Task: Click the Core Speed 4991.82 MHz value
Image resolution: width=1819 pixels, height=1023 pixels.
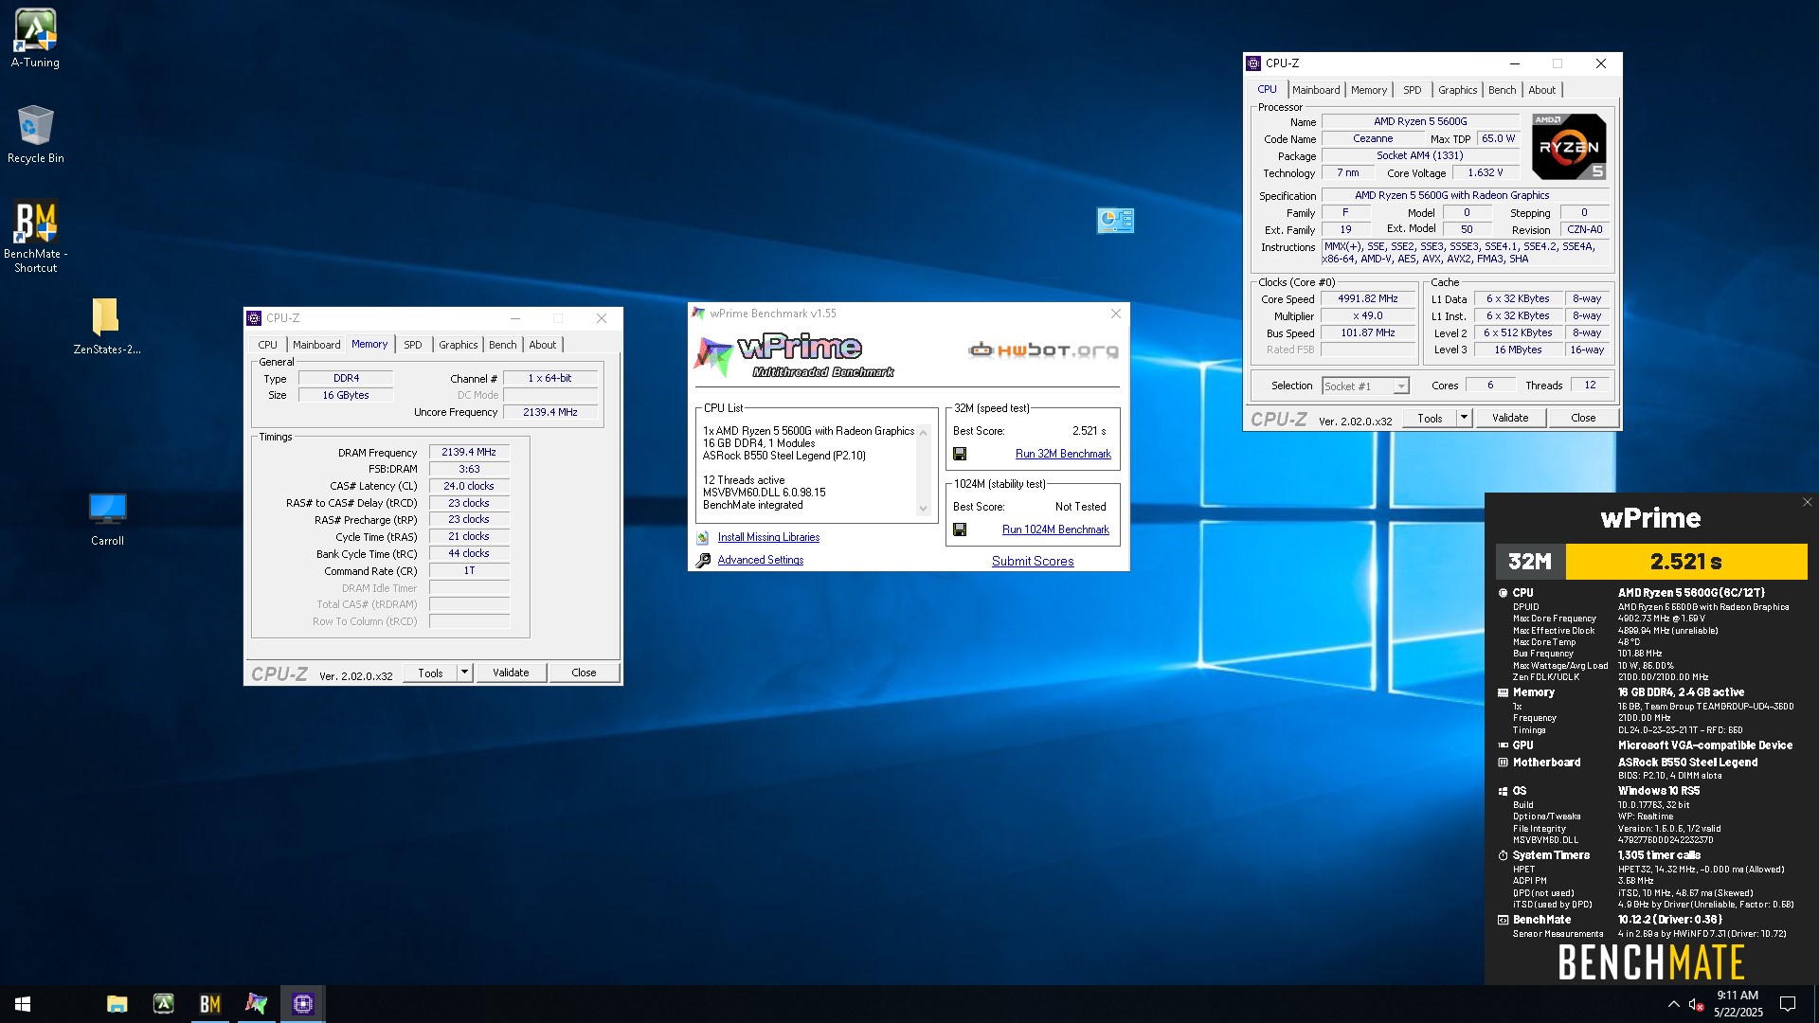Action: click(1367, 299)
